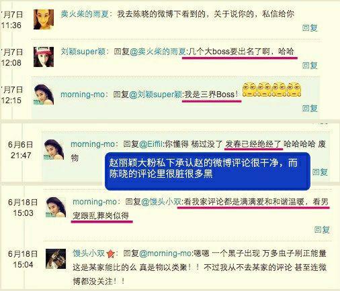Reply to morning-mo's 15:03 comment
This screenshot has height=291, width=340.
point(322,229)
